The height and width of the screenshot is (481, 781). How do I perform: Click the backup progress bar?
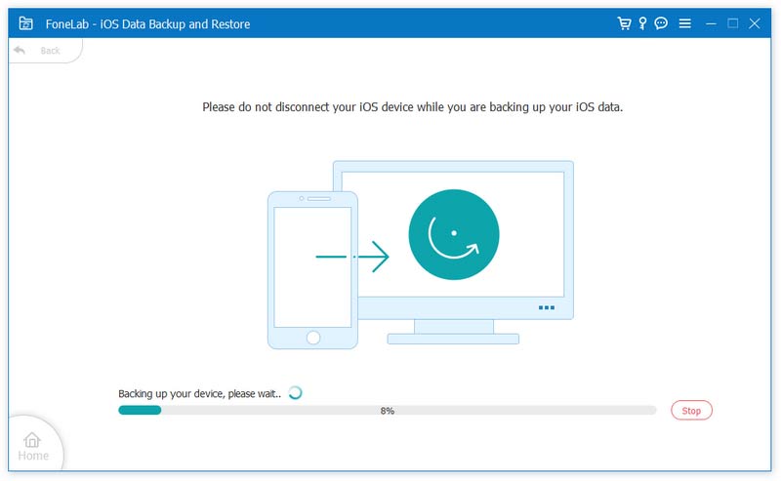(387, 411)
